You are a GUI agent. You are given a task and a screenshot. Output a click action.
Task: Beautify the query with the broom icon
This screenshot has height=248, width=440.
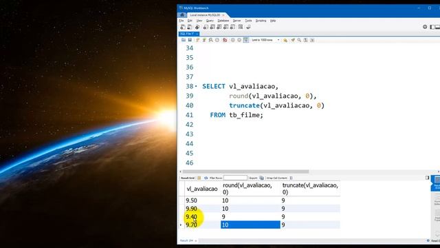pyautogui.click(x=293, y=40)
